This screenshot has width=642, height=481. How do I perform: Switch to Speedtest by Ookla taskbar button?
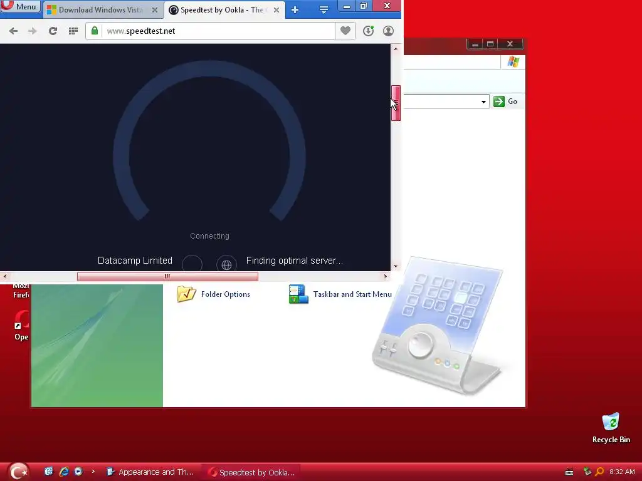(x=252, y=472)
